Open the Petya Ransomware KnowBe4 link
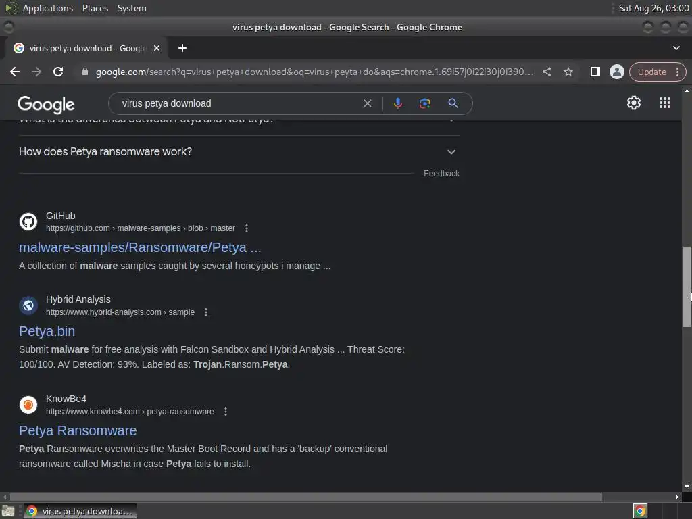The image size is (692, 519). click(x=78, y=430)
